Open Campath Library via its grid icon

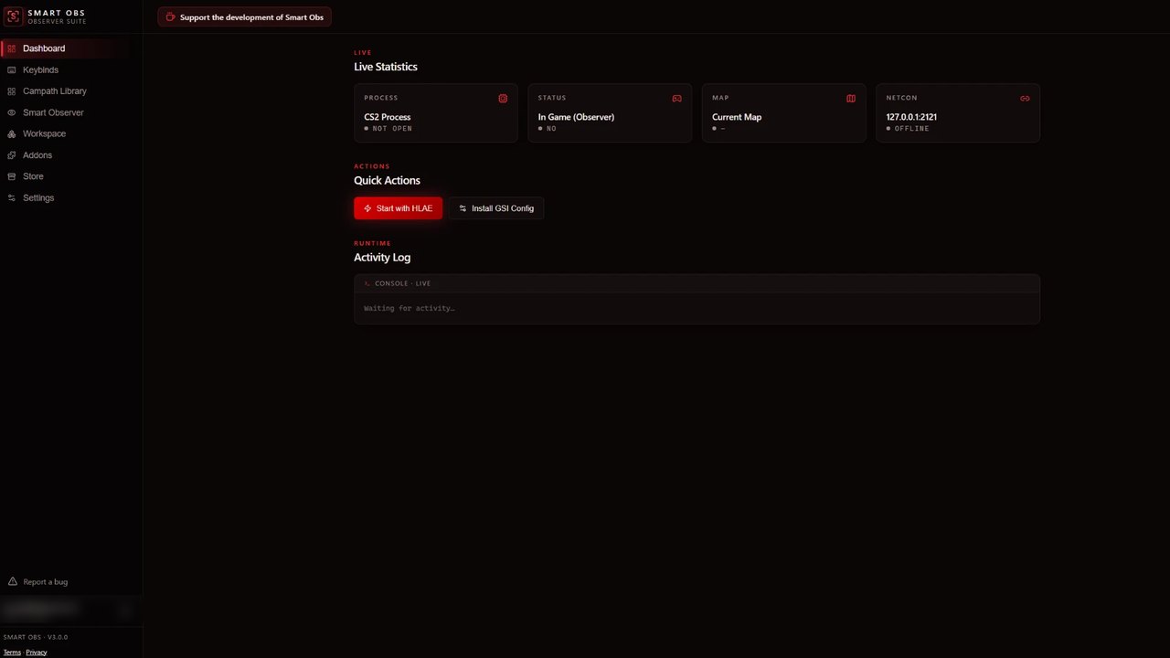(12, 91)
